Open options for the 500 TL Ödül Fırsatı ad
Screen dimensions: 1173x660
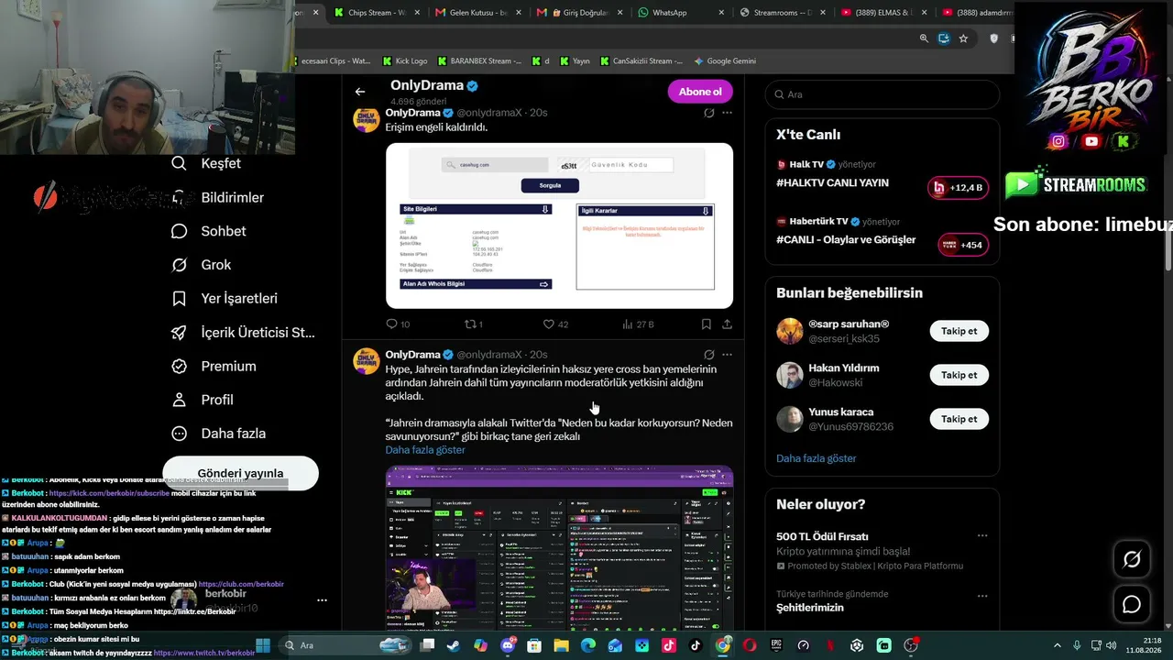click(x=982, y=536)
